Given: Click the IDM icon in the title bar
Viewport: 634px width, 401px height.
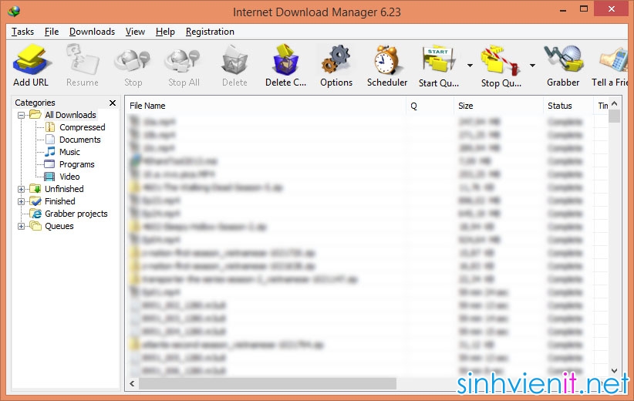Looking at the screenshot, I should (x=14, y=12).
